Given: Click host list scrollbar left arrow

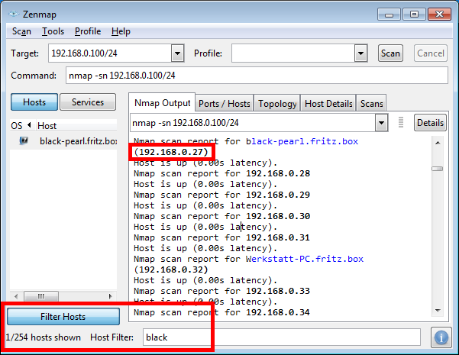Looking at the screenshot, I should (x=16, y=296).
